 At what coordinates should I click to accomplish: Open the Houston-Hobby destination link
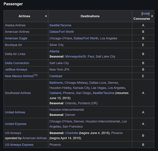click(60, 88)
